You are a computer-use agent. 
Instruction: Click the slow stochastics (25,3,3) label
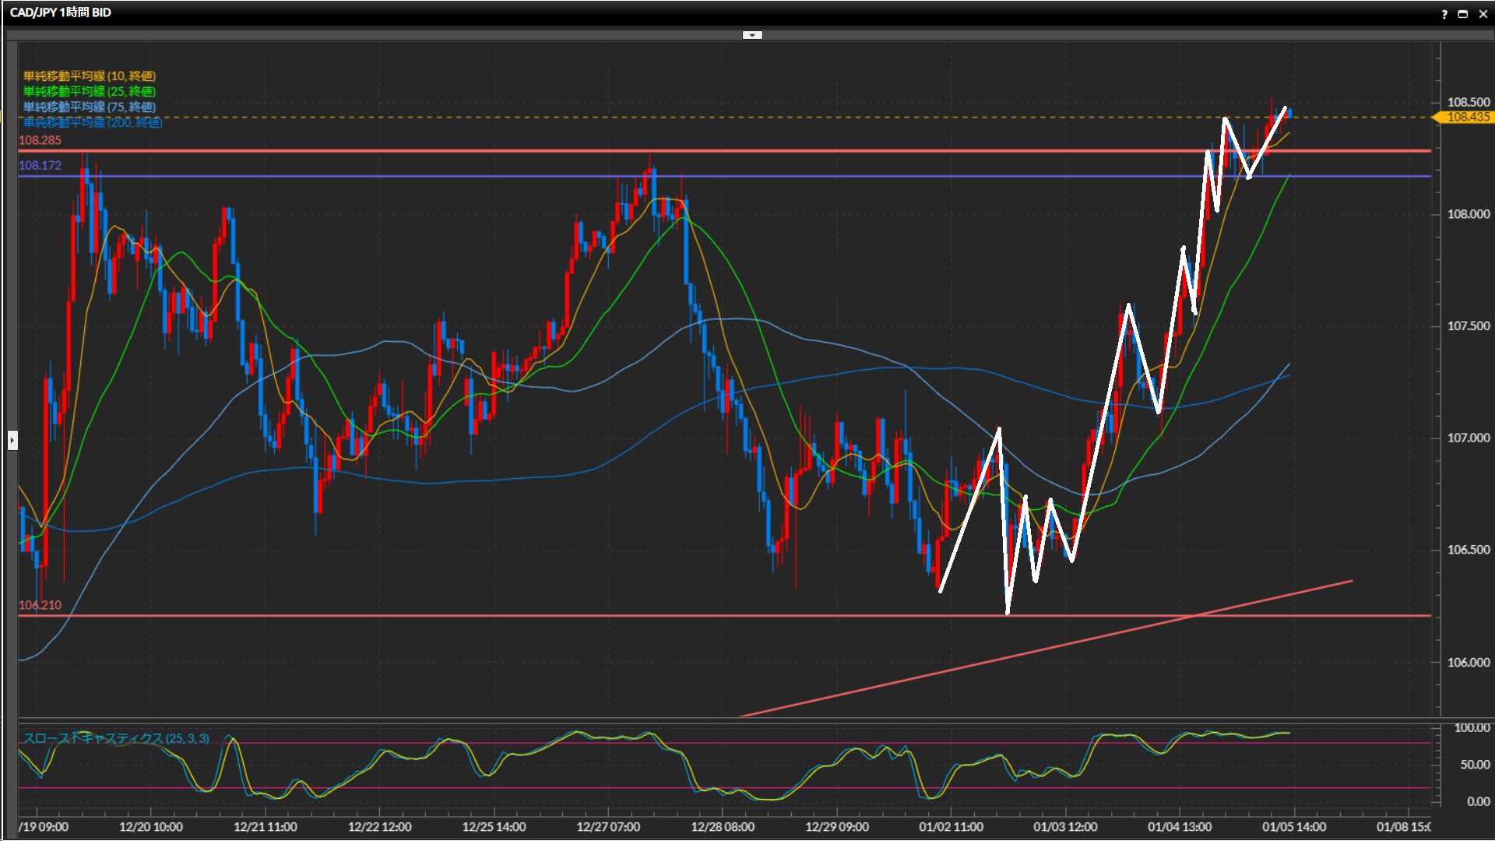116,738
